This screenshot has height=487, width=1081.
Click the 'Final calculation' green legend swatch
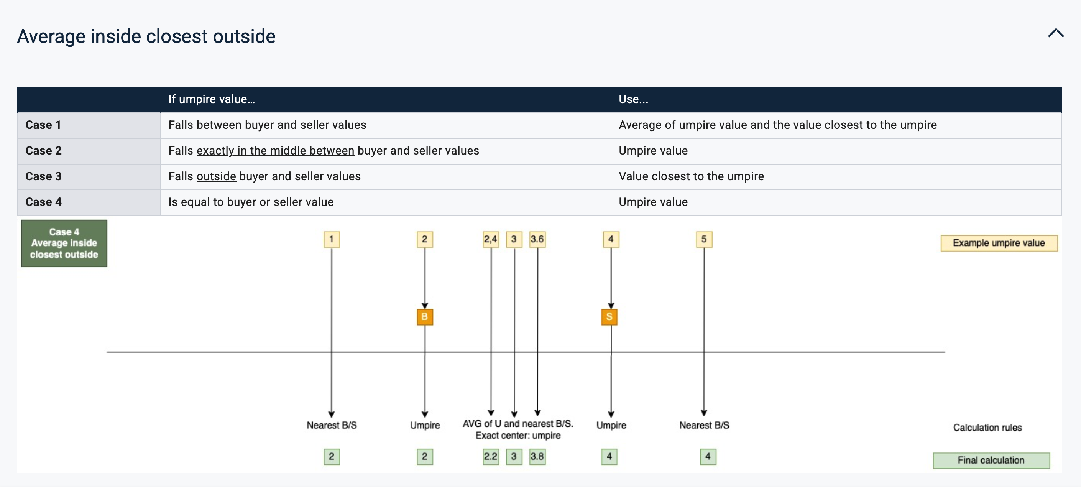pos(991,460)
